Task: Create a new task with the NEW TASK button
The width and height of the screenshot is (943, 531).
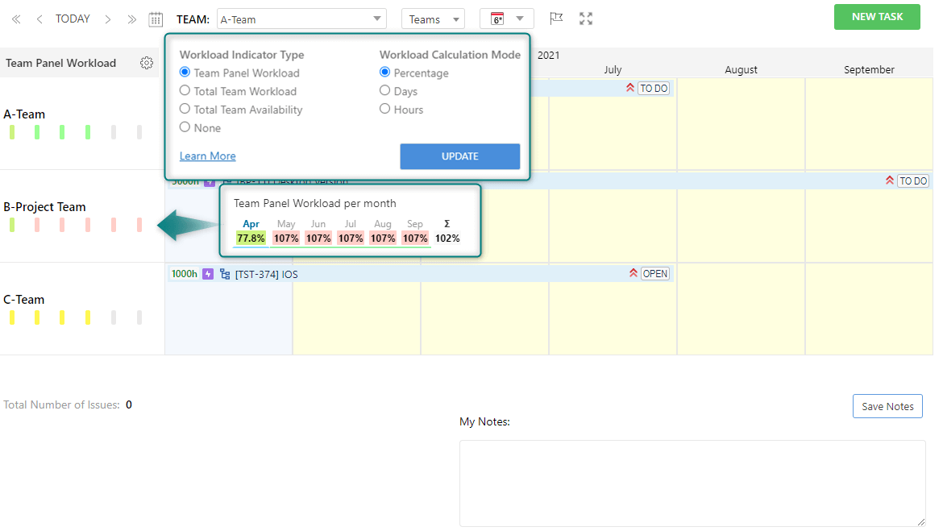Action: point(877,16)
